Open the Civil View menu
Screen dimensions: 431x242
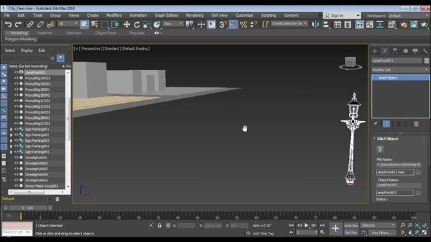220,15
